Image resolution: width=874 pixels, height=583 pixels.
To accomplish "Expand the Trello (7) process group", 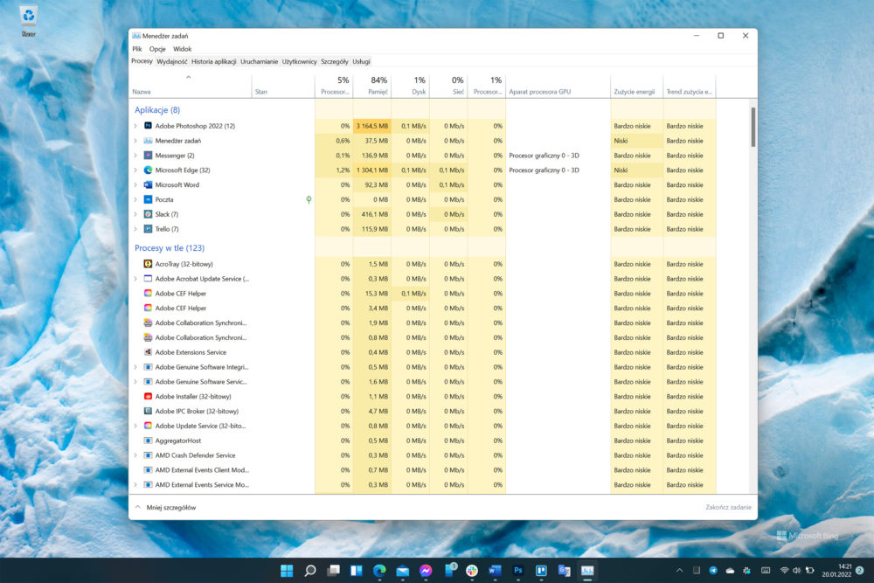I will click(135, 229).
